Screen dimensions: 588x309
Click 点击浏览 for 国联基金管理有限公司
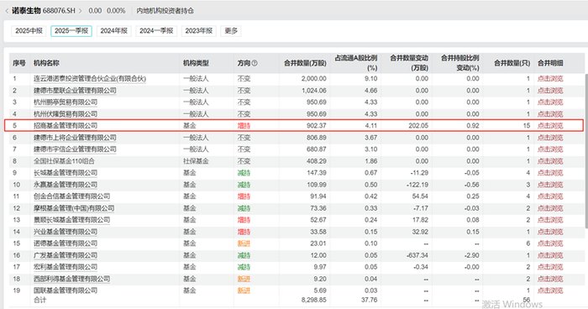[x=550, y=291]
